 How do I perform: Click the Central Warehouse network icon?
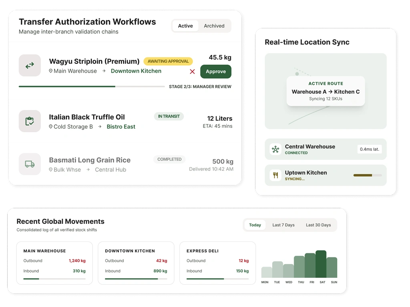275,150
